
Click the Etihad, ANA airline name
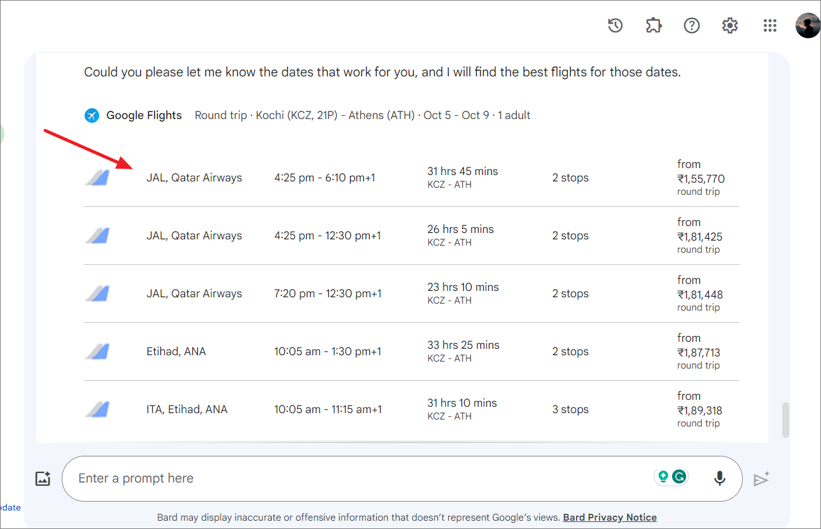click(176, 351)
